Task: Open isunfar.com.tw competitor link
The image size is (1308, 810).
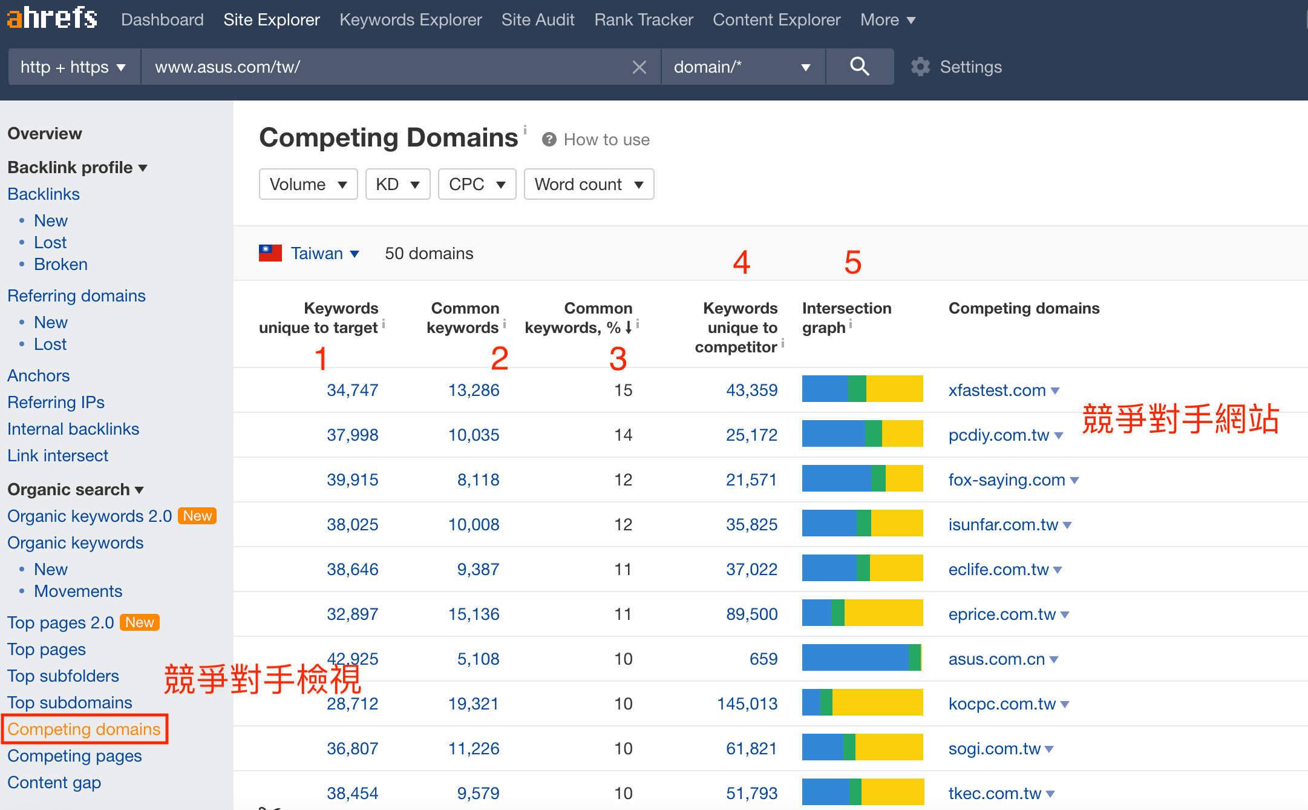Action: pos(1003,524)
